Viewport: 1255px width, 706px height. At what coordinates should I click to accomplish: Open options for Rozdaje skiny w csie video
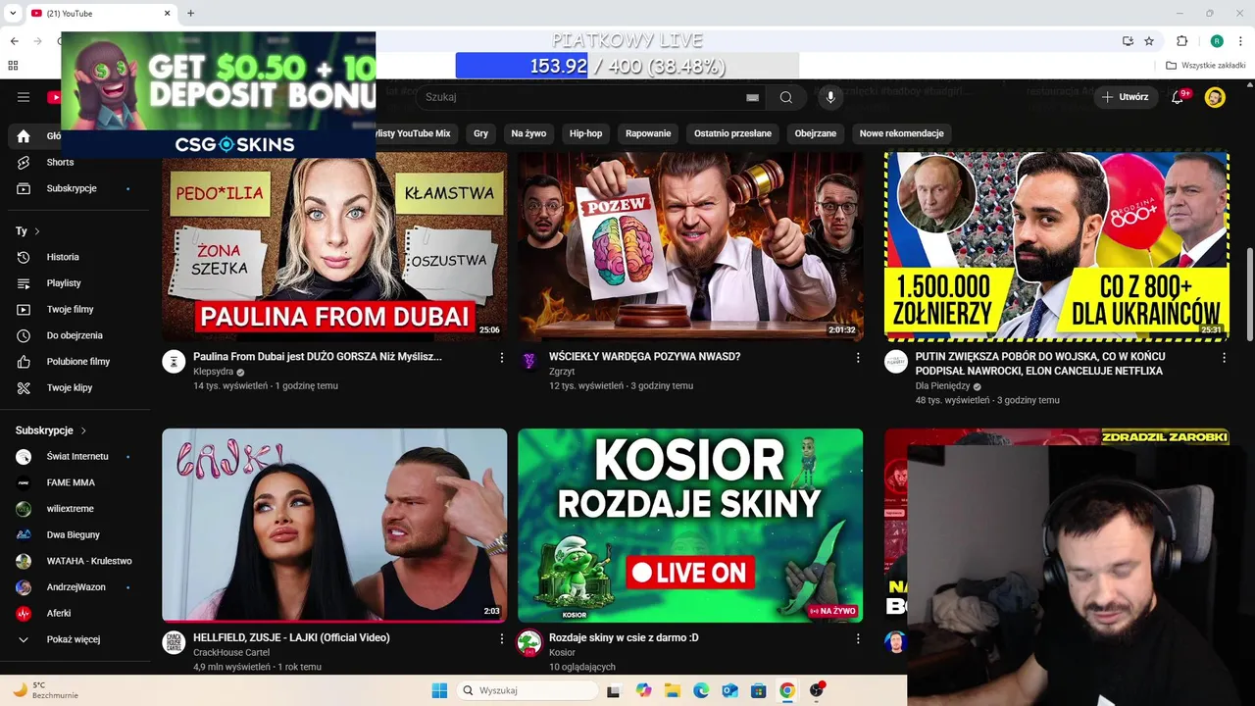click(858, 638)
